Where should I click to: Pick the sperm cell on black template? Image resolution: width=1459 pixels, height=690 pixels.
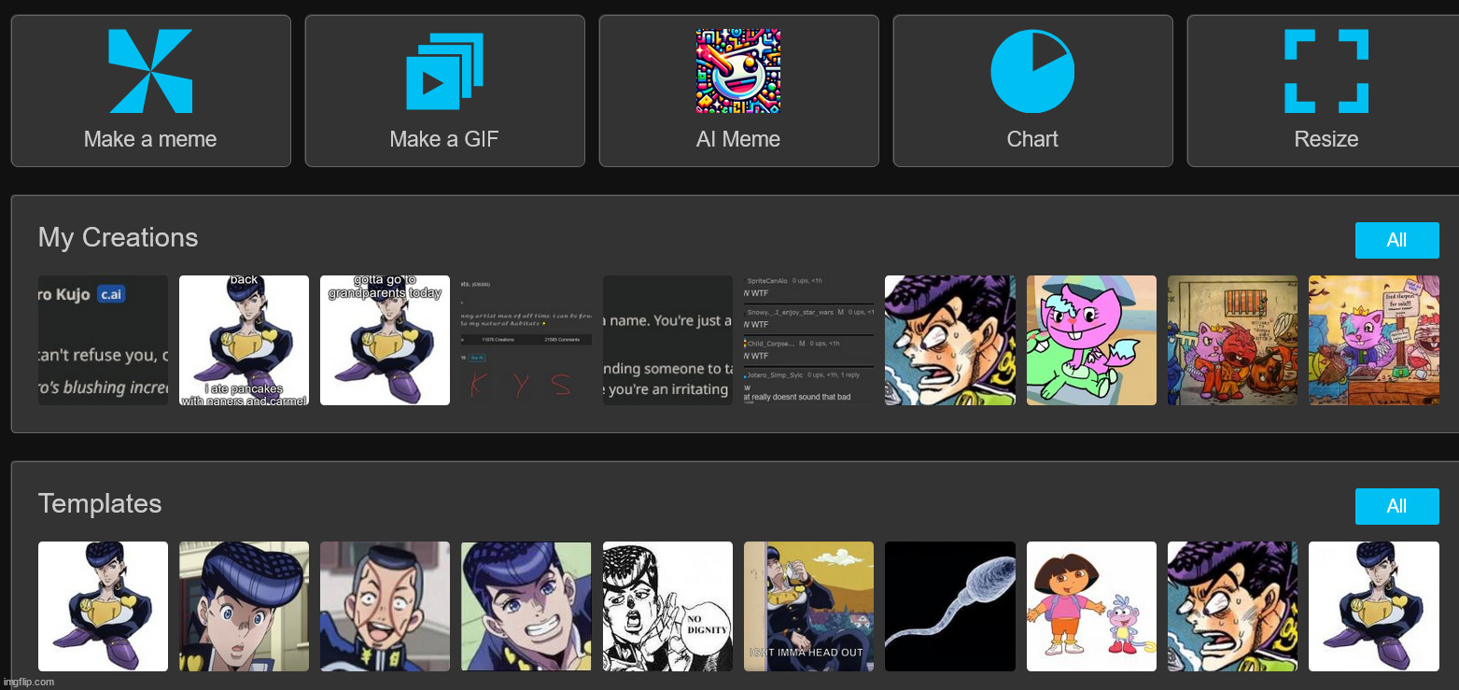(x=949, y=606)
